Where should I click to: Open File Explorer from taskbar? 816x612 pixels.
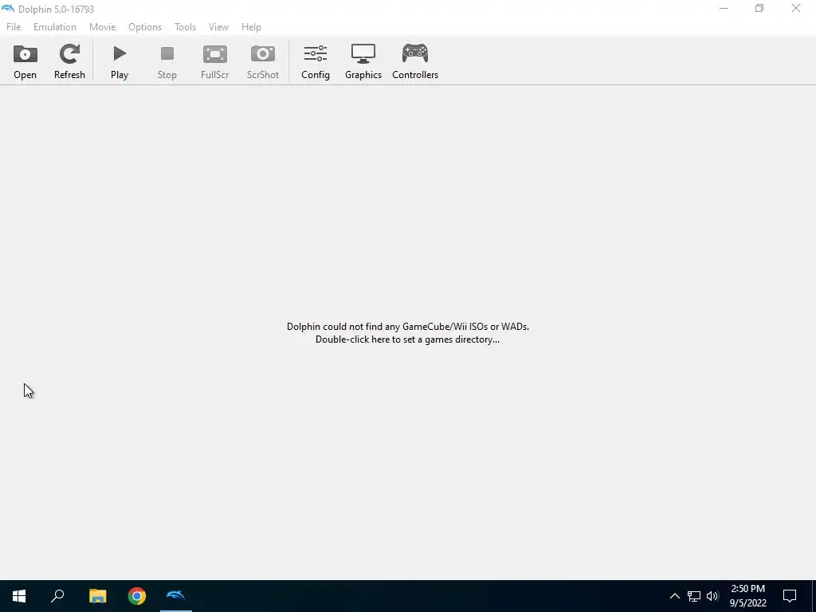tap(97, 596)
